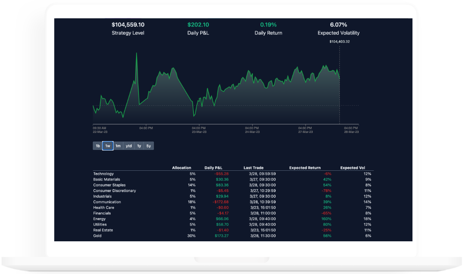Select the Financials row label
Screen dimensions: 465x274
(102, 213)
